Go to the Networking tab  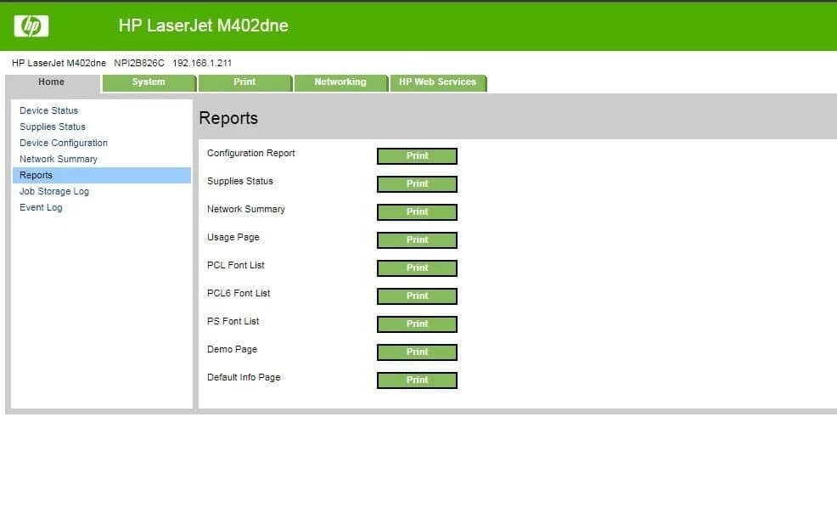(340, 82)
